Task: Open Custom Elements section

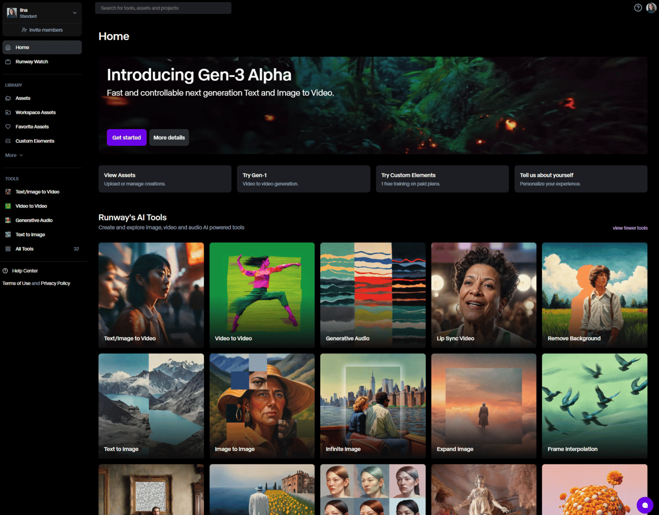Action: point(42,141)
